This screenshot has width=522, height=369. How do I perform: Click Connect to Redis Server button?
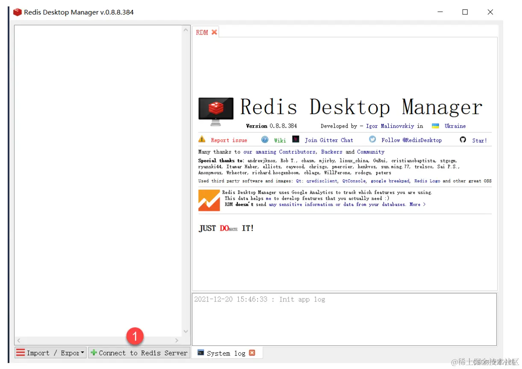139,353
